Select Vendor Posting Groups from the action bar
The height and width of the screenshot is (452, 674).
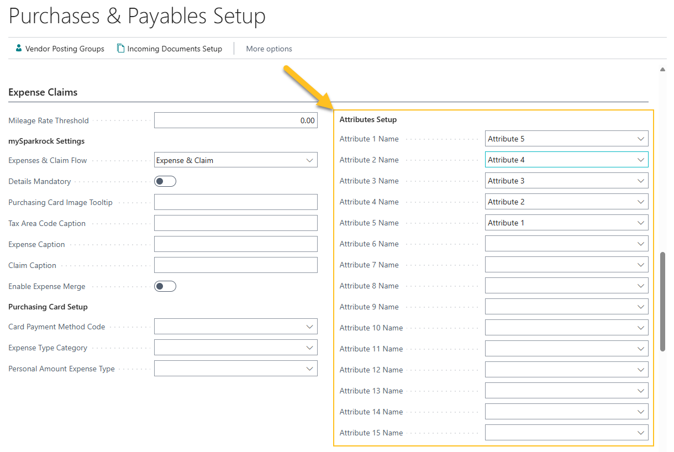tap(65, 49)
